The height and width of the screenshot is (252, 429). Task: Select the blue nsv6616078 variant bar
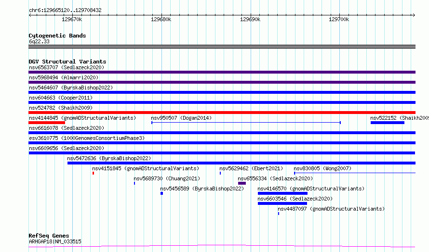222,133
